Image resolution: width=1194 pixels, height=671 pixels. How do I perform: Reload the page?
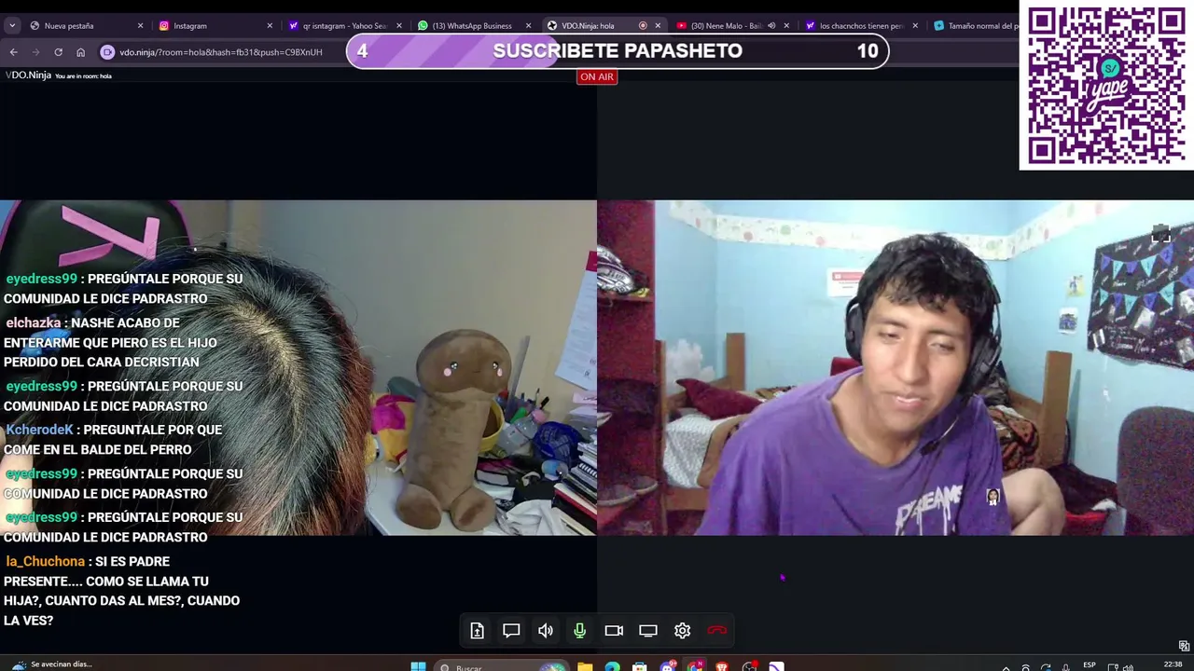58,52
